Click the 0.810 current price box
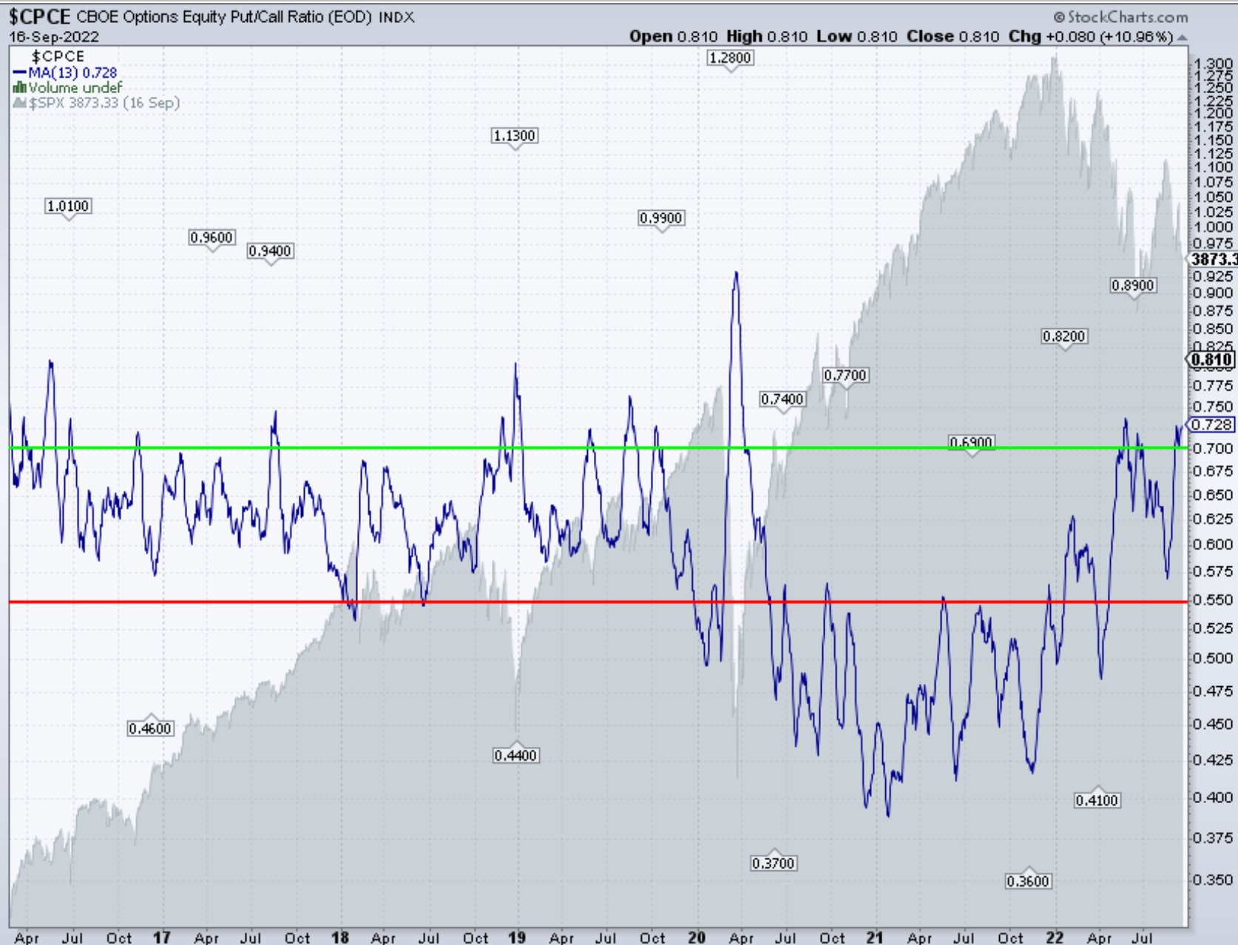Viewport: 1238px width, 945px height. (1214, 359)
